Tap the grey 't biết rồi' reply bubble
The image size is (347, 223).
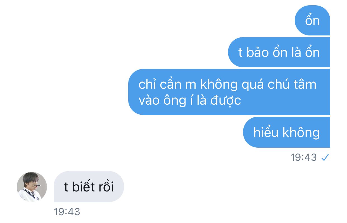(89, 186)
